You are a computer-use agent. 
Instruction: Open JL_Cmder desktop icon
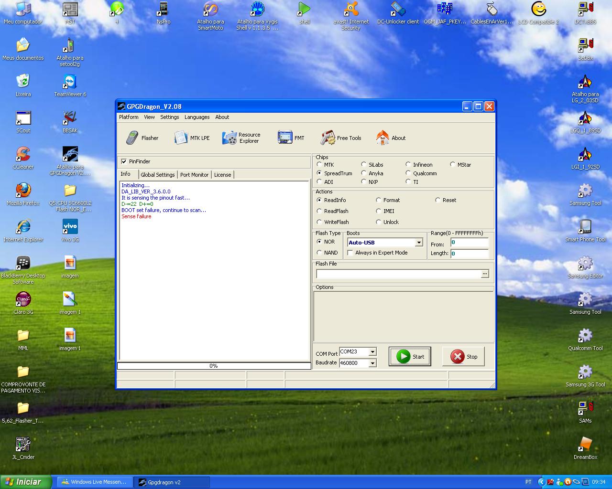coord(23,448)
